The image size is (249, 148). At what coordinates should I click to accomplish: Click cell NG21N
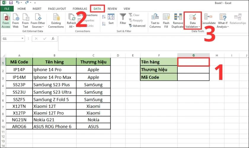[19, 120]
